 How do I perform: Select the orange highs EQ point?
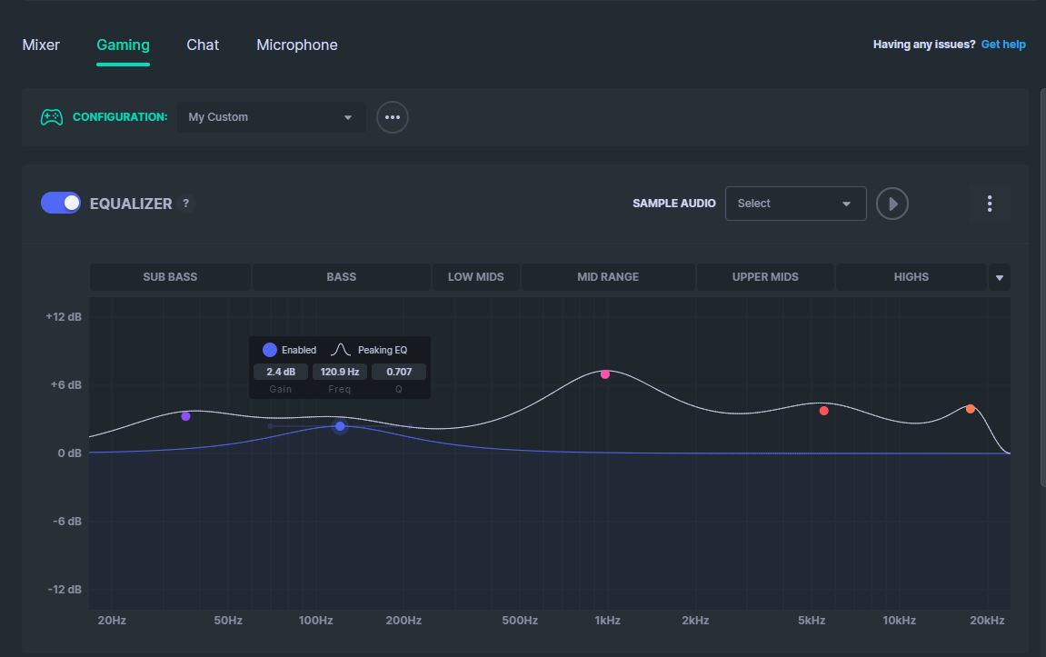tap(971, 409)
